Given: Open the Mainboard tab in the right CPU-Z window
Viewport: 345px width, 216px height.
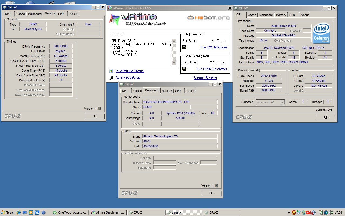Looking at the screenshot, I should (266, 15).
